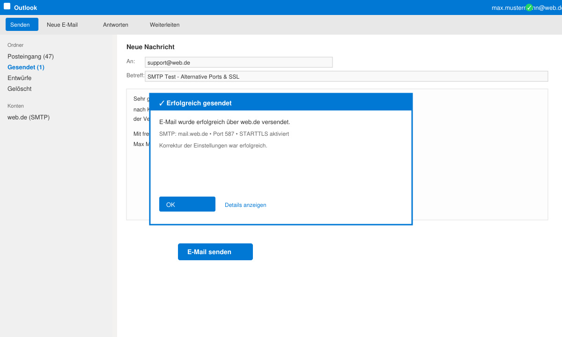Click the An recipient field
The image size is (562, 337).
[x=239, y=62]
